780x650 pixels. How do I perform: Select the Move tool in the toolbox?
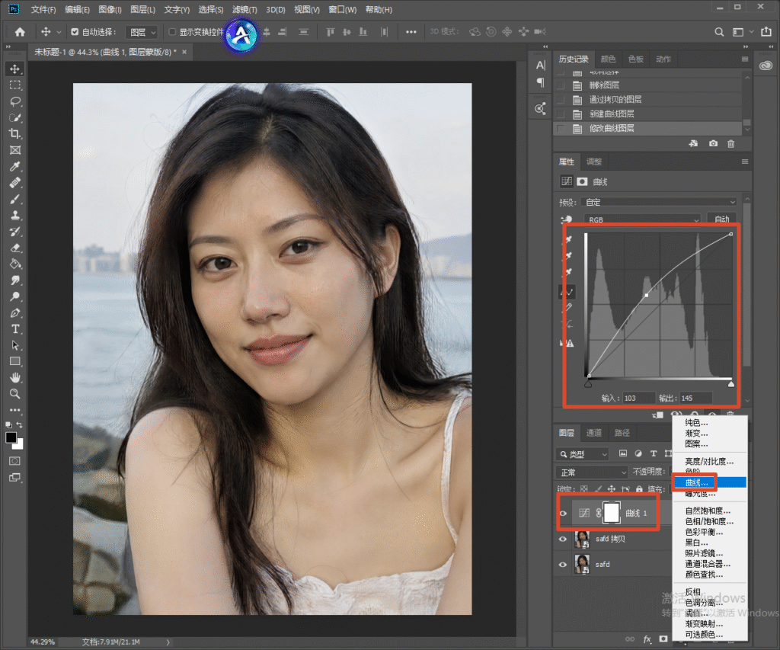pos(15,69)
